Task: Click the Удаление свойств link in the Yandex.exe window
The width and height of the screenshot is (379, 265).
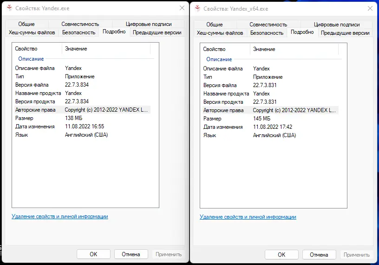Action: (59, 216)
